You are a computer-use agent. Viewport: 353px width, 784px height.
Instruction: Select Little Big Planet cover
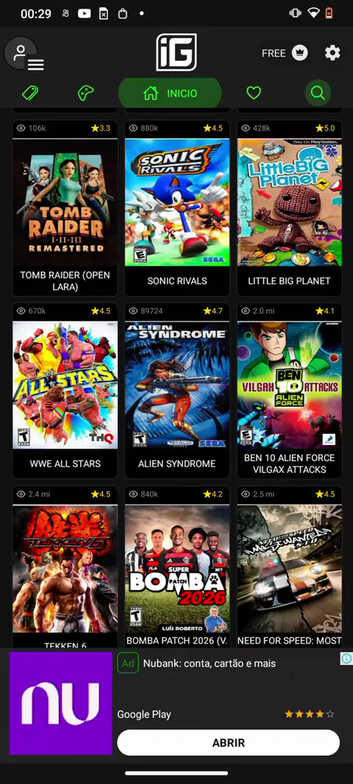[290, 202]
